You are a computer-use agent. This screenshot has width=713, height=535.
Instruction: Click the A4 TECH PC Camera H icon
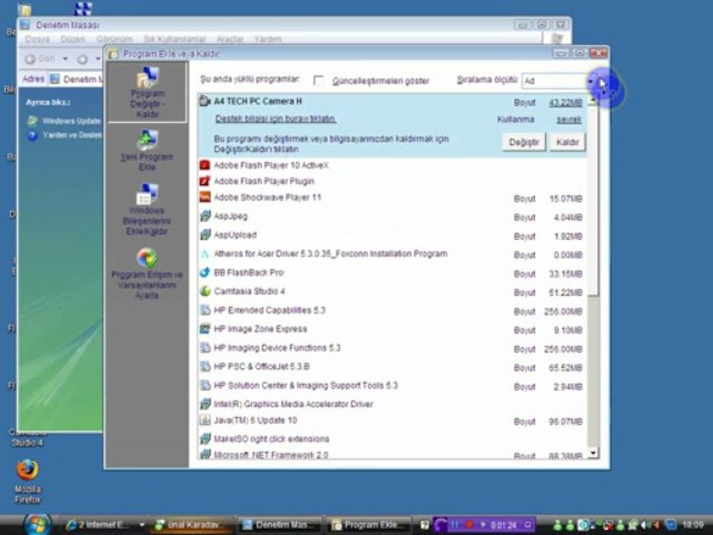point(205,101)
